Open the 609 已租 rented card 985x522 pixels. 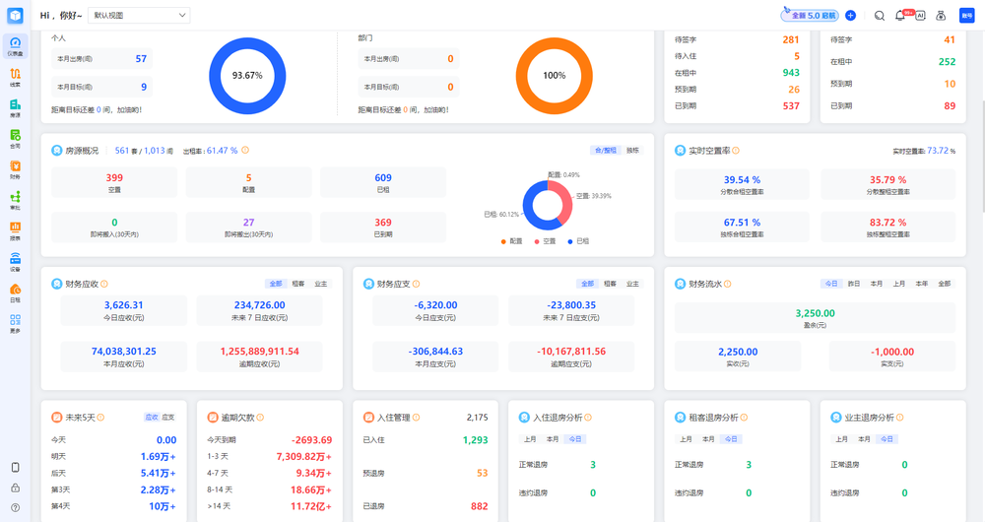click(383, 182)
